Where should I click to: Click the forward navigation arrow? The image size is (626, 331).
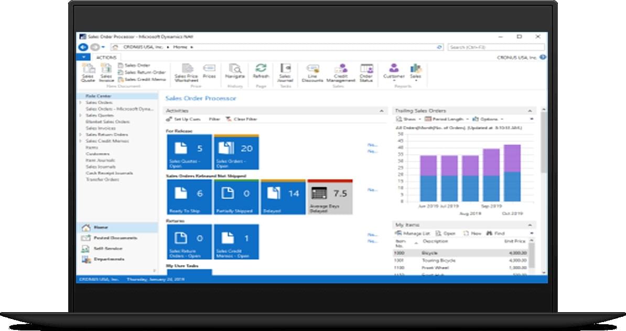pyautogui.click(x=94, y=47)
